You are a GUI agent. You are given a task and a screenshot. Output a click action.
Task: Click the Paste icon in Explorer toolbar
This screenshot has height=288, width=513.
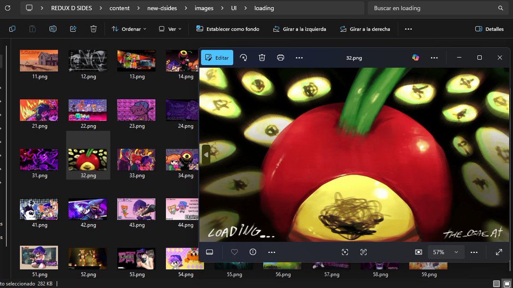[x=32, y=29]
